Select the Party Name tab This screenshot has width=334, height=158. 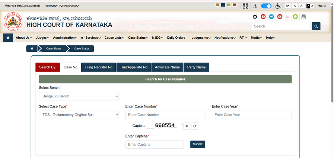coord(196,67)
